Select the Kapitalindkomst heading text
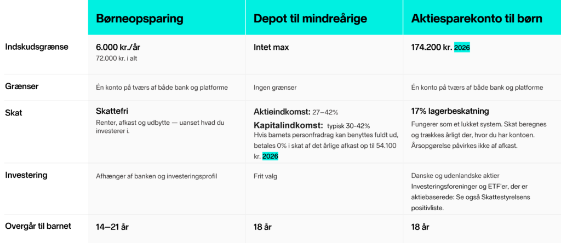Image resolution: width=561 pixels, height=243 pixels. [x=288, y=125]
